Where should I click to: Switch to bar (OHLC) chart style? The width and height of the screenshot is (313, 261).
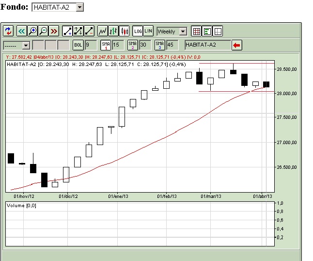click(x=113, y=31)
